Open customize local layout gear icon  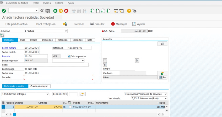[x=134, y=11]
